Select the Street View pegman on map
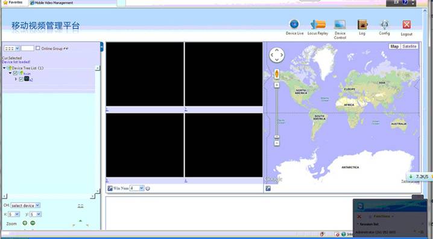433x239 pixels. (277, 74)
